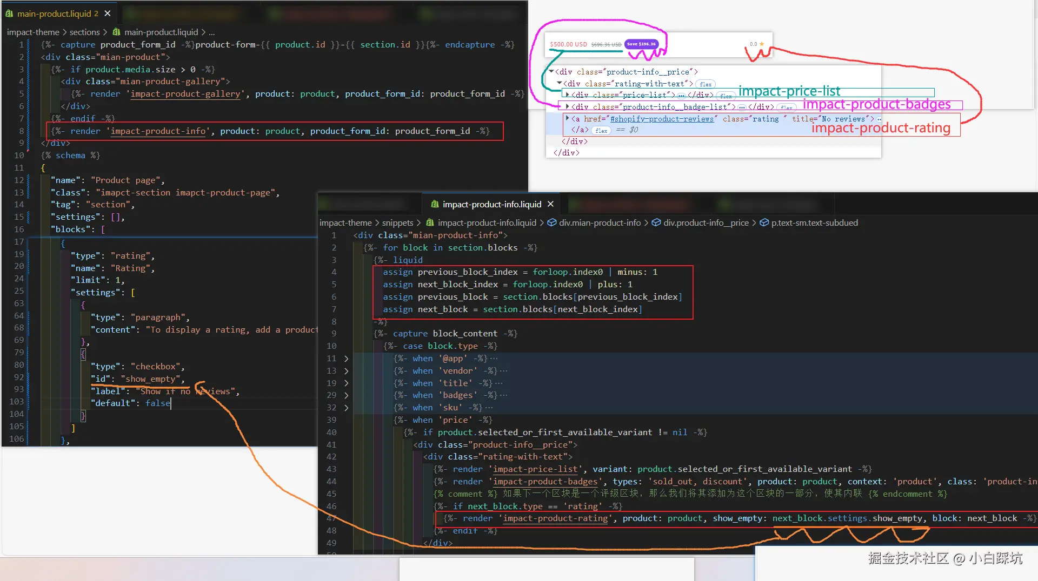Expand folded 'title' case at line 19
Screen dimensions: 1038x581
(346, 383)
